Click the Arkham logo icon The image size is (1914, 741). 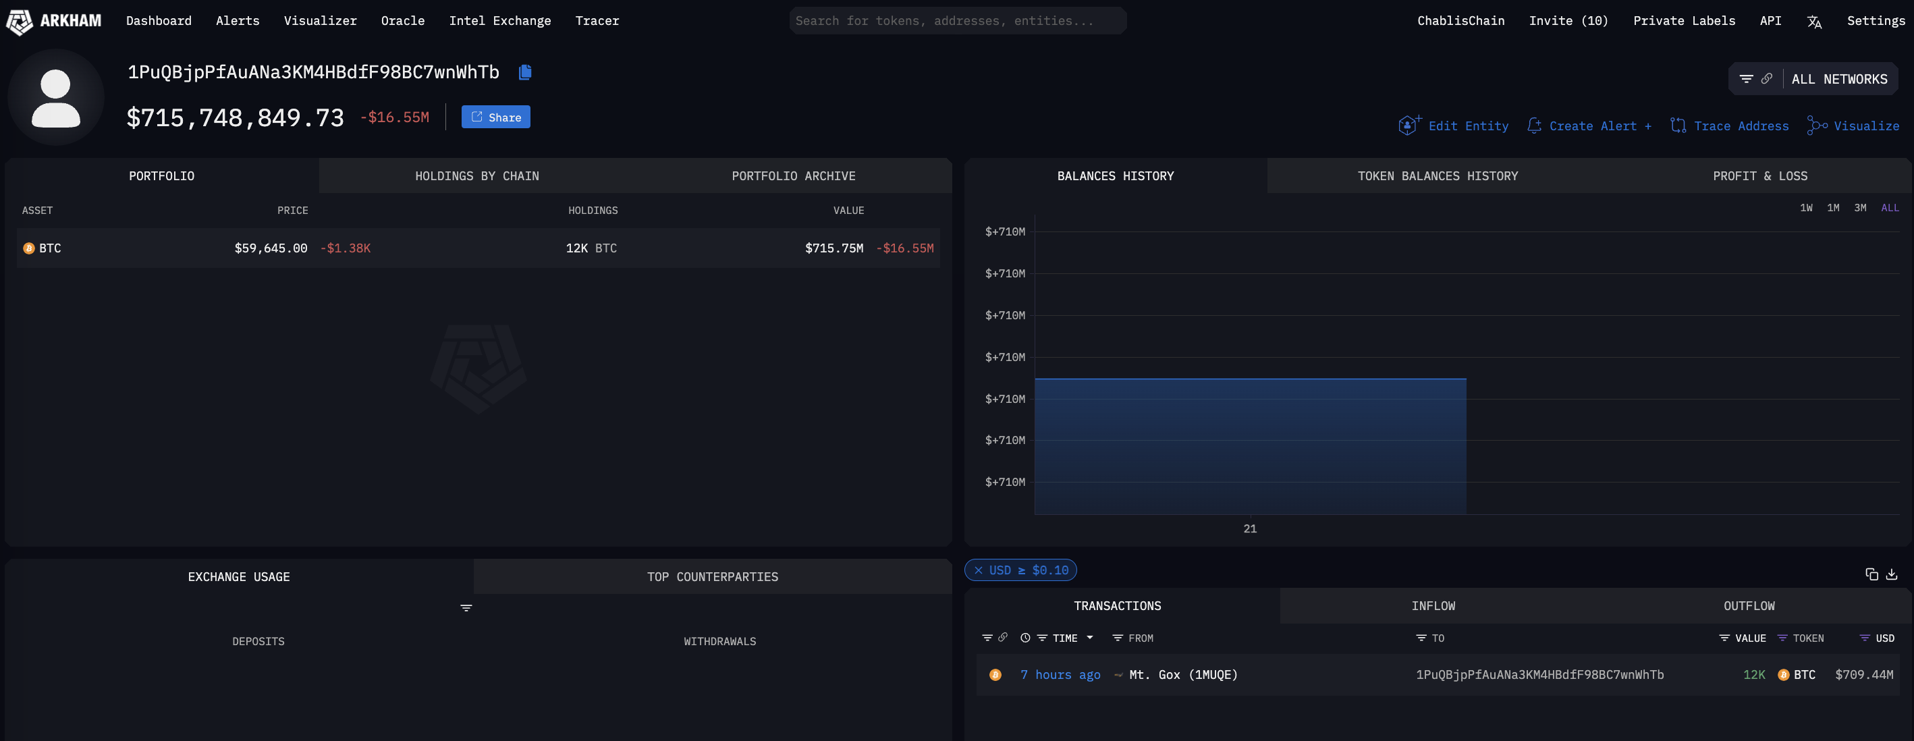20,22
